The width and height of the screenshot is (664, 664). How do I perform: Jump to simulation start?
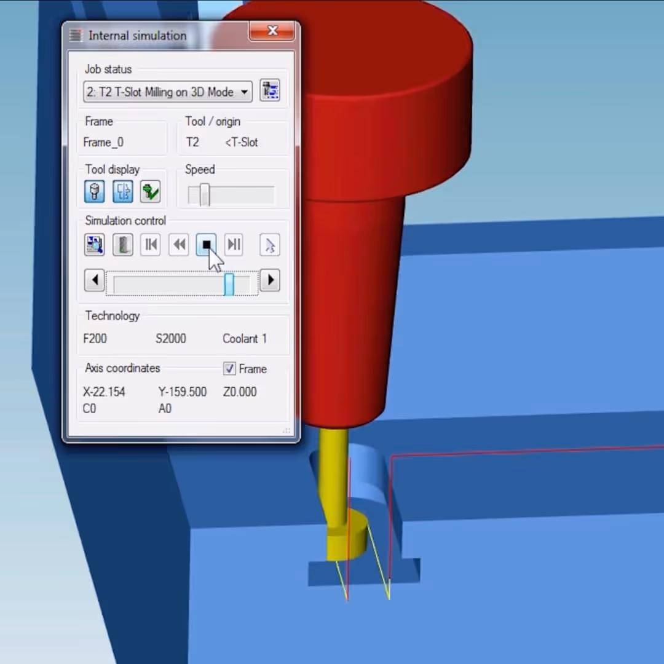(151, 245)
